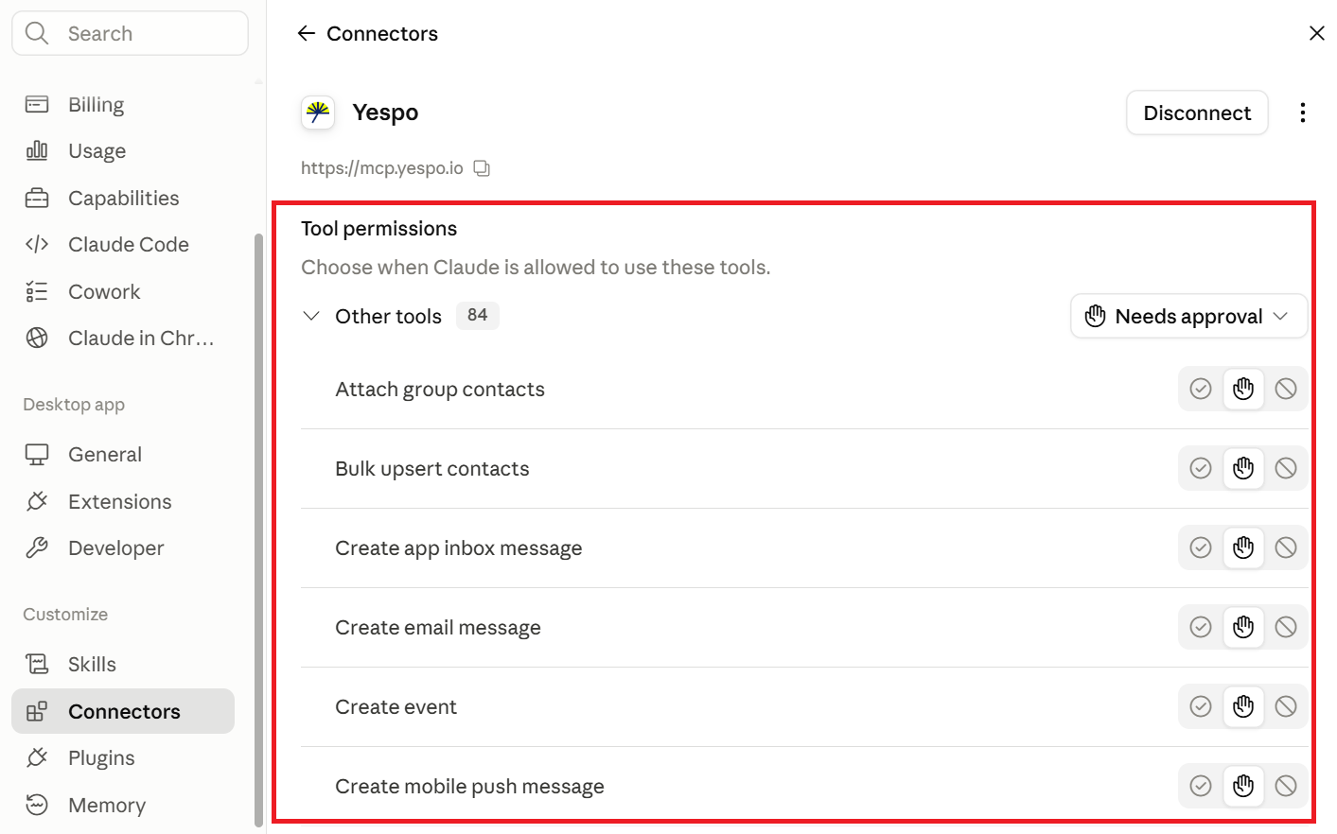The width and height of the screenshot is (1337, 834).
Task: Open Billing settings
Action: pos(123,104)
